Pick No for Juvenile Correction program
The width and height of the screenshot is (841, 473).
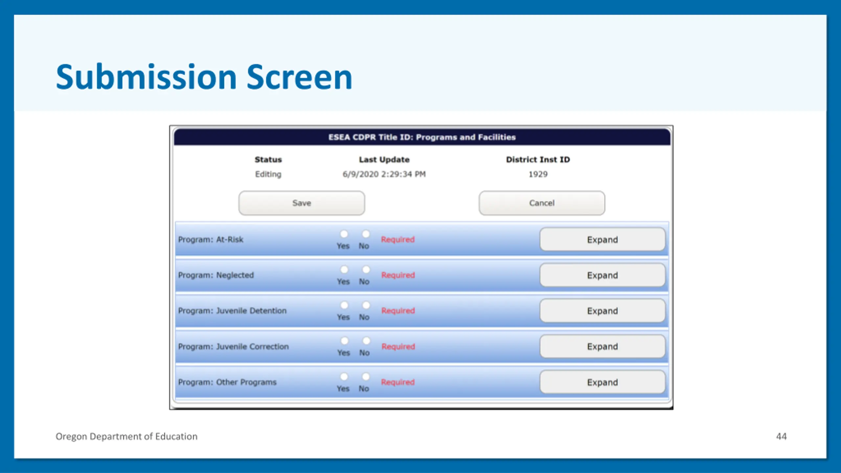click(x=366, y=341)
